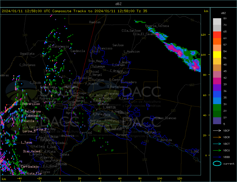237x182 pixels.
Task: Click the TUPUNGATO map label
Action: pos(47,140)
